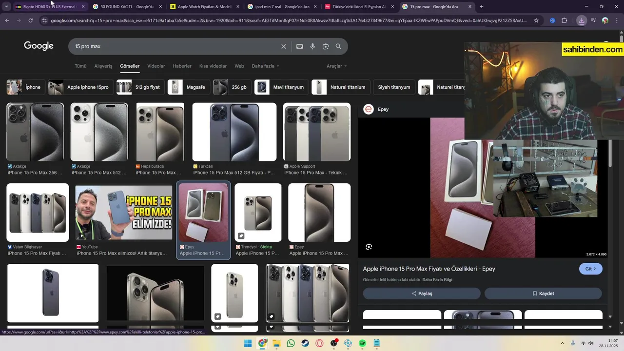Image resolution: width=624 pixels, height=351 pixels.
Task: Open File Explorer from the taskbar
Action: pos(276,343)
